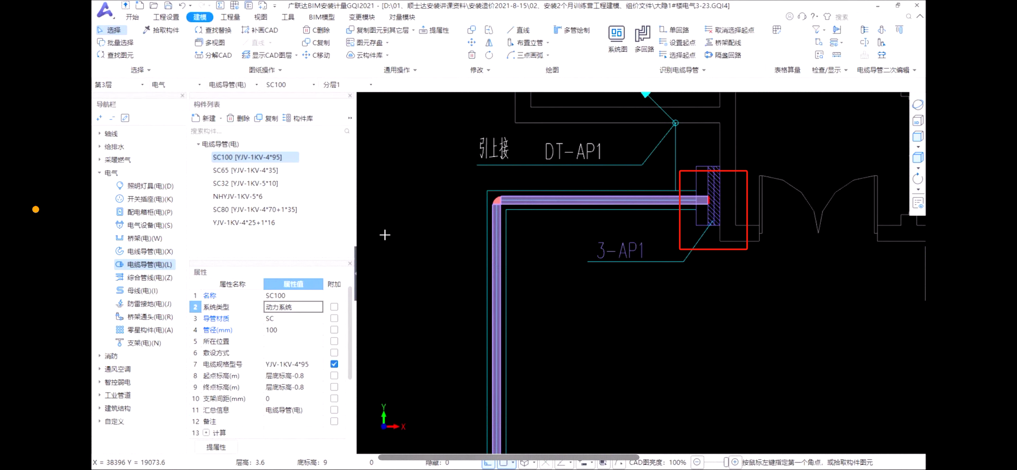Select 配电箱柜(电)(P) in navigation
This screenshot has height=470, width=1017.
click(144, 212)
